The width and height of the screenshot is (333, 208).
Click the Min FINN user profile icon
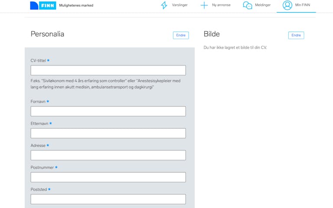click(287, 5)
